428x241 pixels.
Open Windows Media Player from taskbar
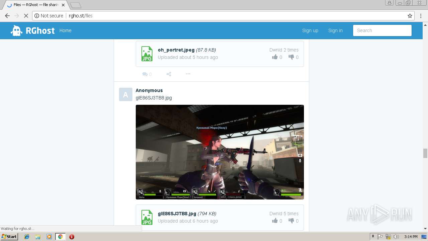49,237
